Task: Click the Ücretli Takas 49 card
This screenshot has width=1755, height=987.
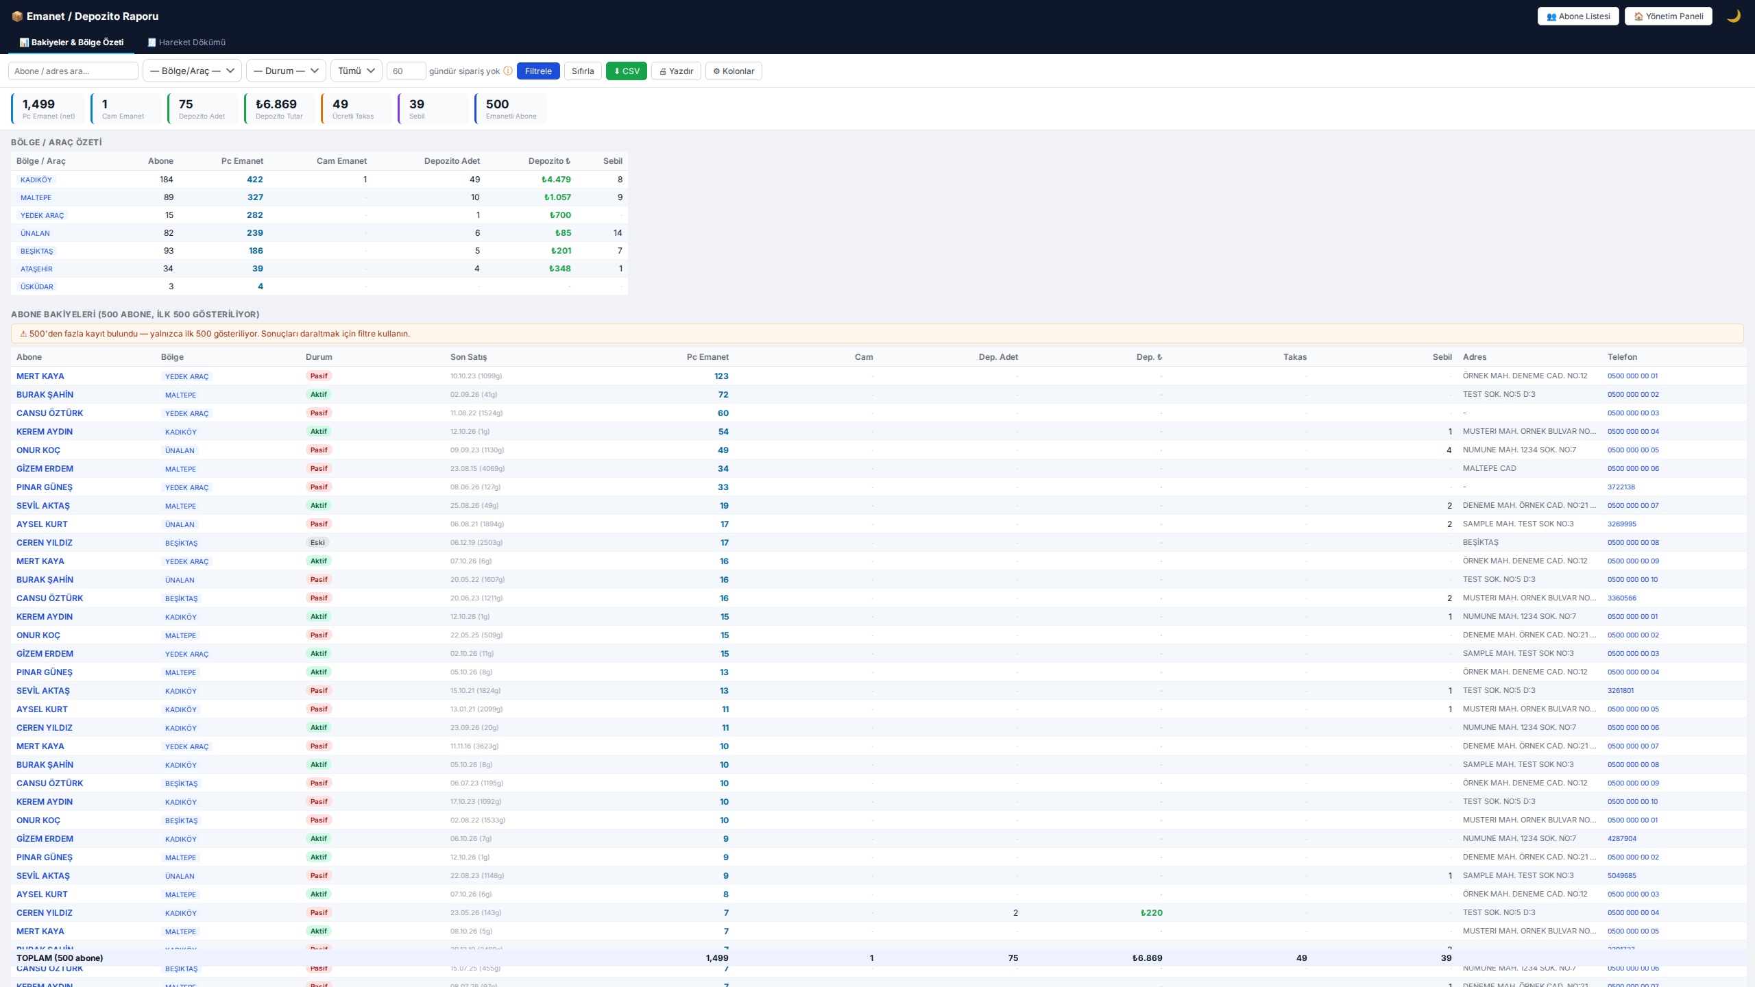Action: 355,108
